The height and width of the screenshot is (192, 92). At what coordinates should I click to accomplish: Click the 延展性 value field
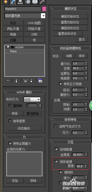(x=78, y=73)
